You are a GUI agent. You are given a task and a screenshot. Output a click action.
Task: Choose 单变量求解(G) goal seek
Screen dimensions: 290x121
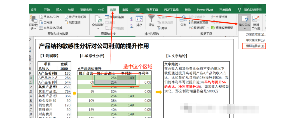(256, 40)
